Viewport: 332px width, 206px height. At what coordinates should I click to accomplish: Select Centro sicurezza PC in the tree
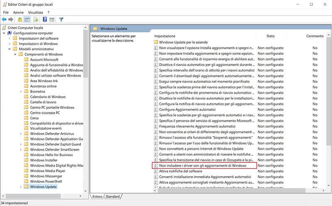tap(45, 113)
